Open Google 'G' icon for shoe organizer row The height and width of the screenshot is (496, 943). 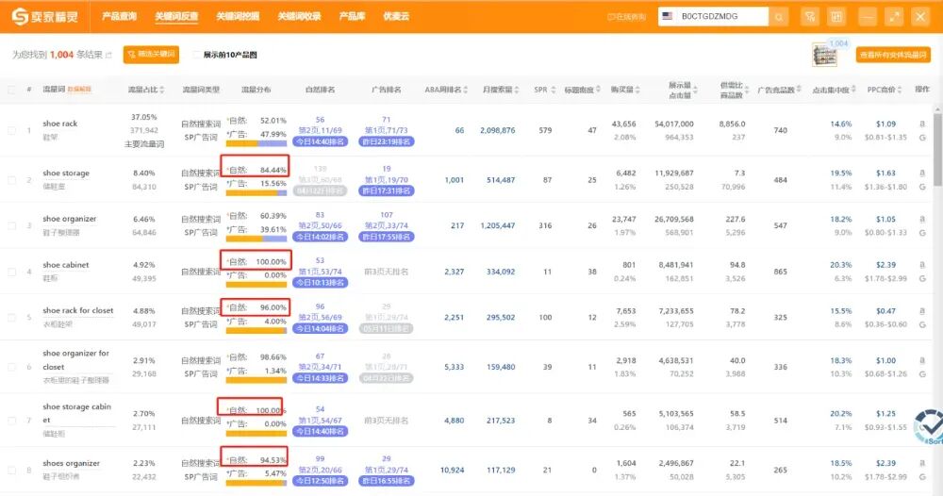pos(922,233)
